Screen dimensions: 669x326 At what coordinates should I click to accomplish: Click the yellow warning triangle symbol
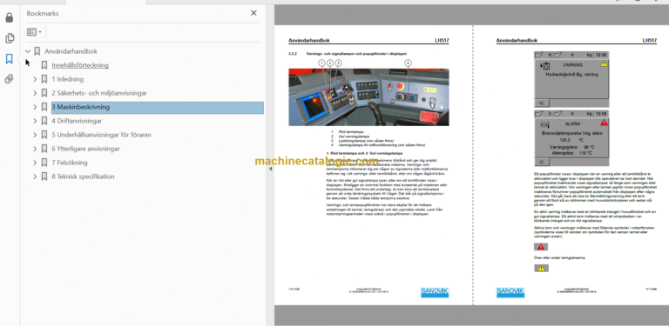pyautogui.click(x=541, y=268)
